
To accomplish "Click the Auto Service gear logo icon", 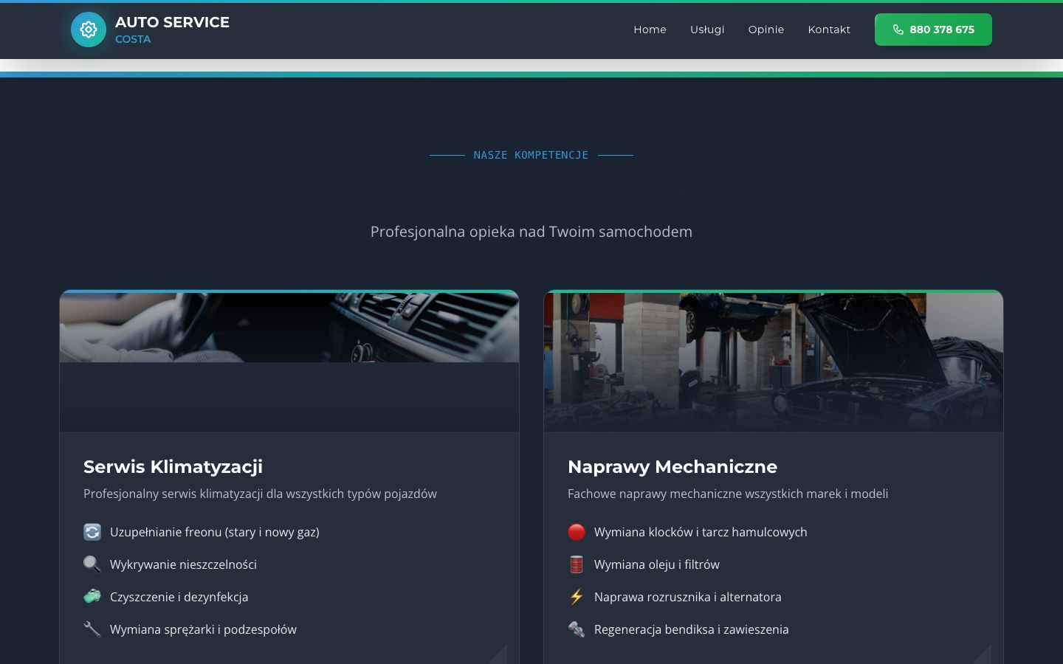I will click(x=89, y=30).
